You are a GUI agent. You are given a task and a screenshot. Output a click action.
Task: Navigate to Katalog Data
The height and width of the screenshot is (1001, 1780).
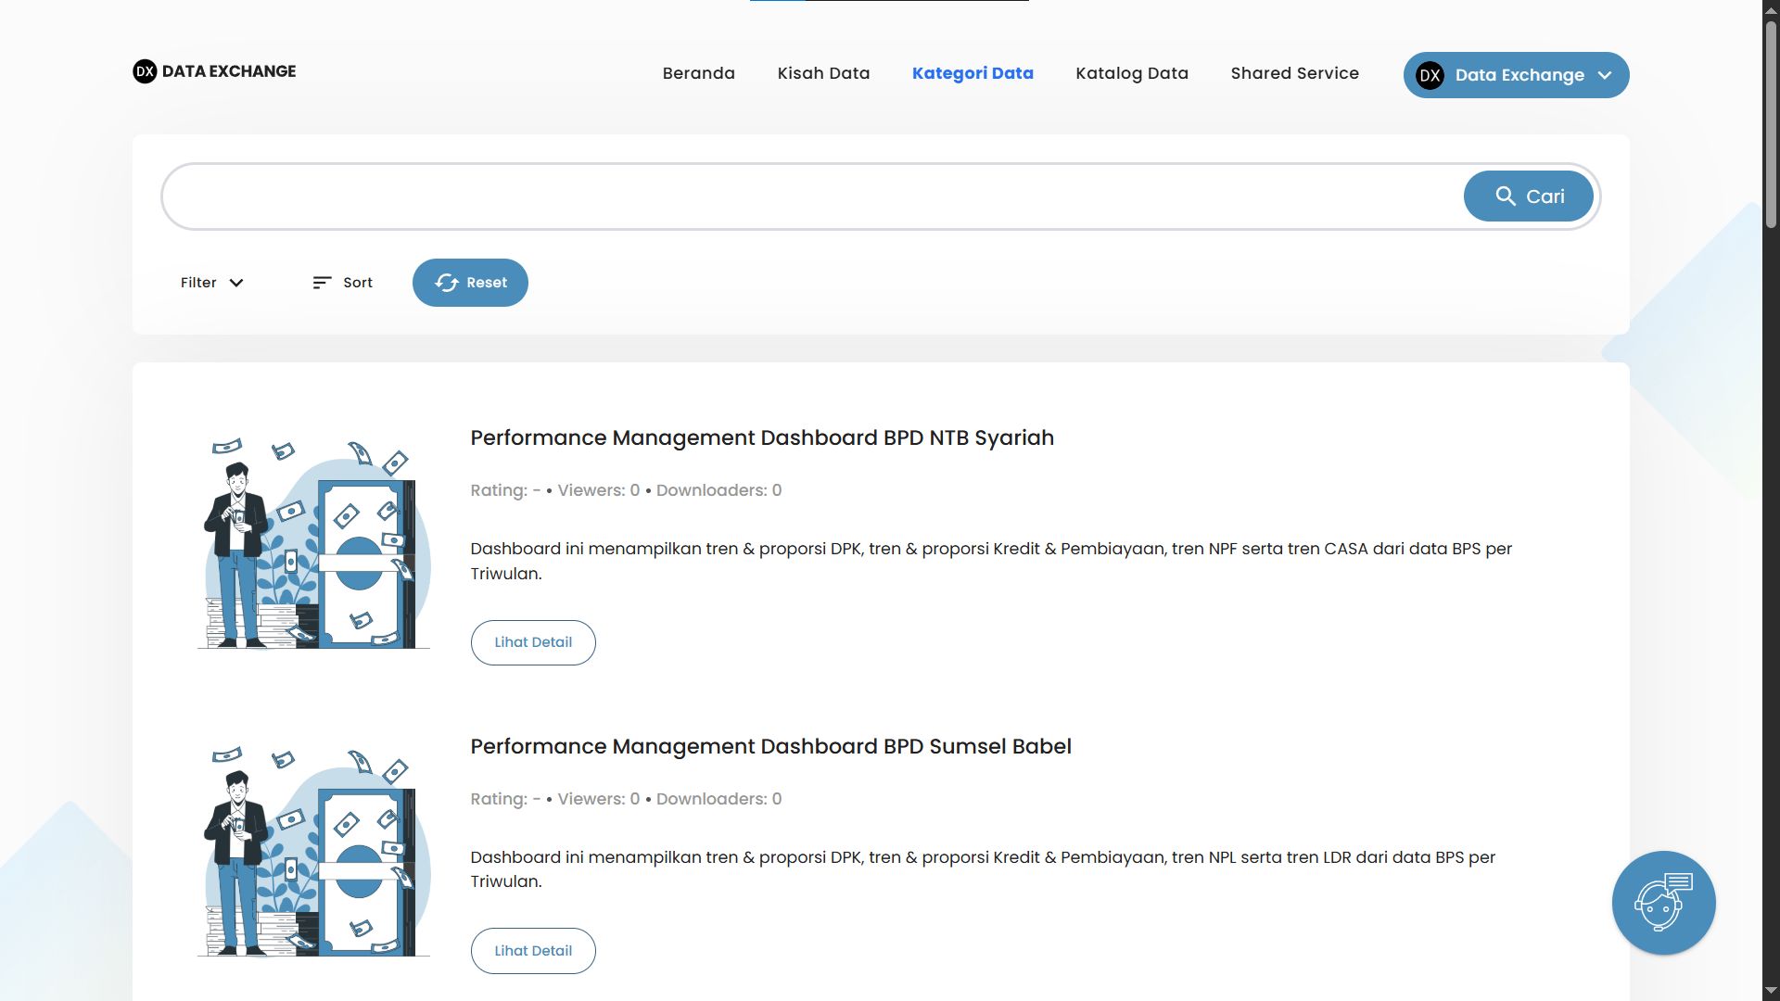1131,73
